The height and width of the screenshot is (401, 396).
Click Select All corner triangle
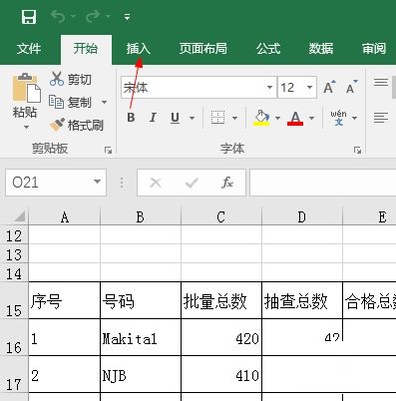click(x=19, y=216)
